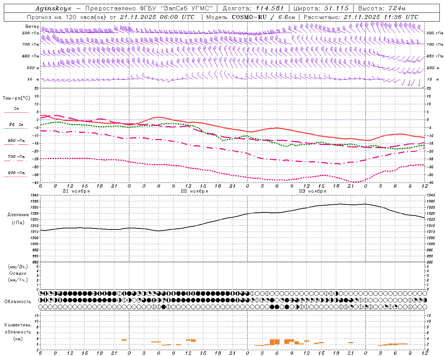The image size is (445, 356).
Task: Click the "Высота: 724м" header field
Action: [x=382, y=8]
